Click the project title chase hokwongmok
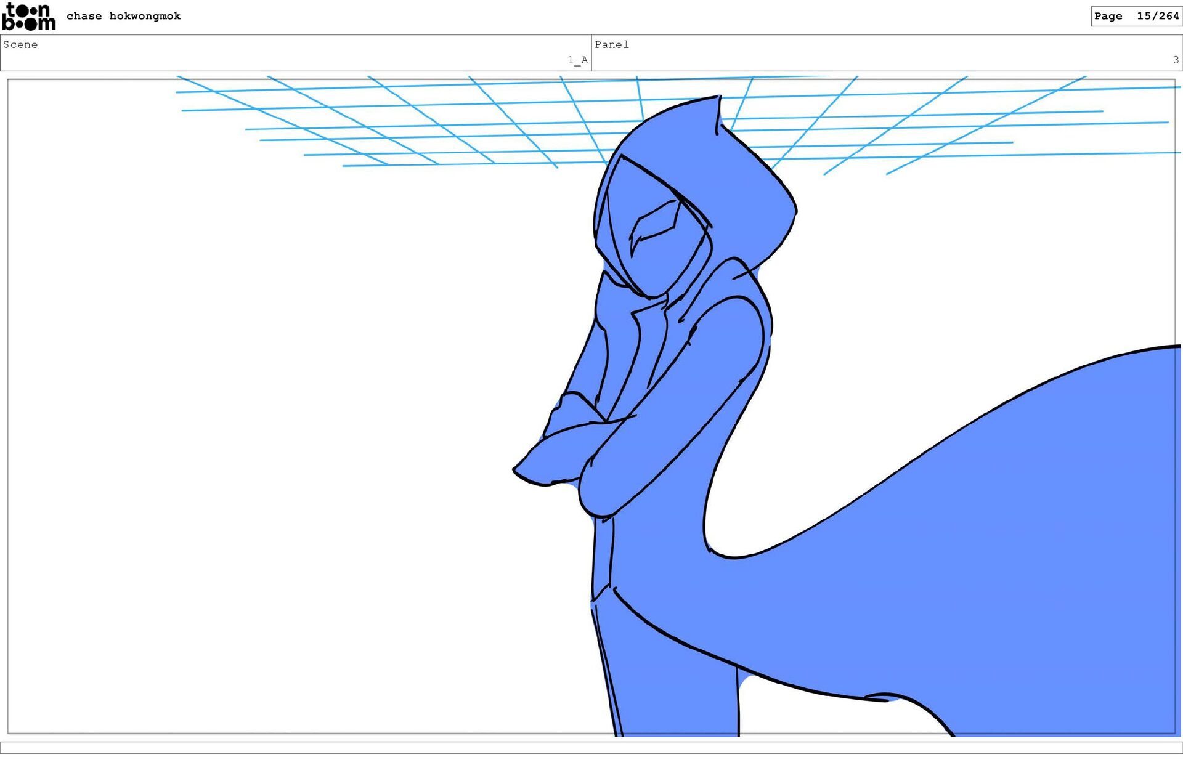Image resolution: width=1183 pixels, height=765 pixels. pyautogui.click(x=123, y=16)
